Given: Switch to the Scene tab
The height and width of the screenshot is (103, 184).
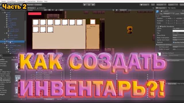Looking at the screenshot, I should [31, 8].
